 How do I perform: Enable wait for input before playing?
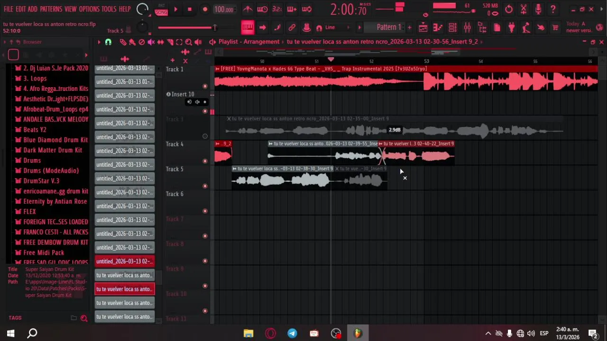[262, 9]
